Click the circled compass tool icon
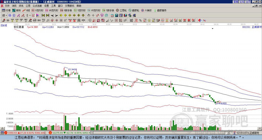The width and height of the screenshot is (262, 140). tap(52, 20)
